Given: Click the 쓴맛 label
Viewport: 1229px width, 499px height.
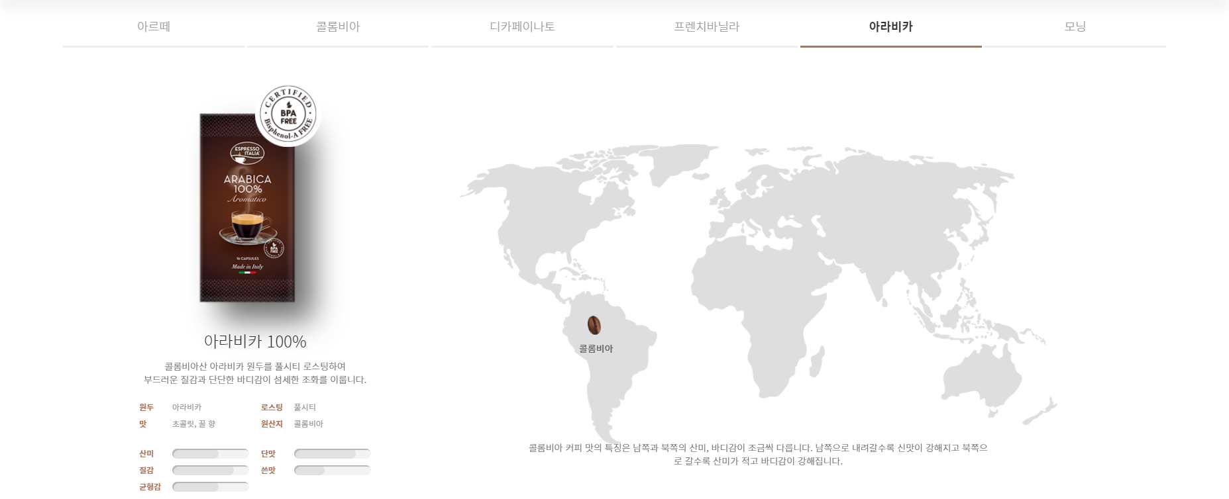Looking at the screenshot, I should point(268,470).
